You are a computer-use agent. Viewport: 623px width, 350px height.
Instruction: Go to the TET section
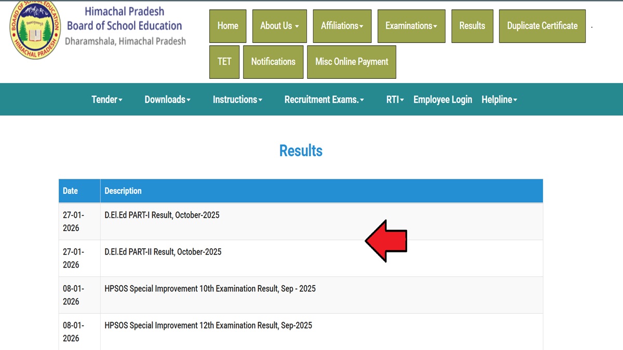coord(224,61)
